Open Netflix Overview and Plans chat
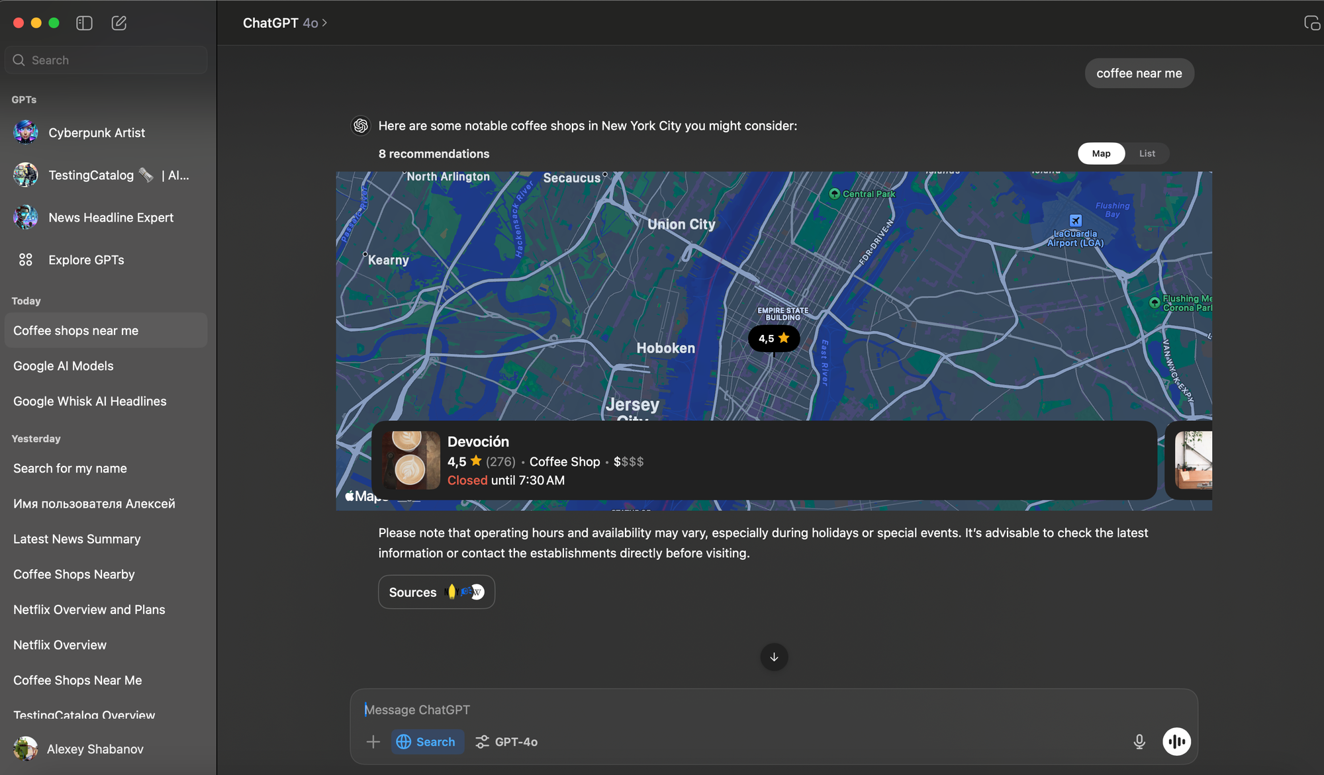 click(x=89, y=610)
